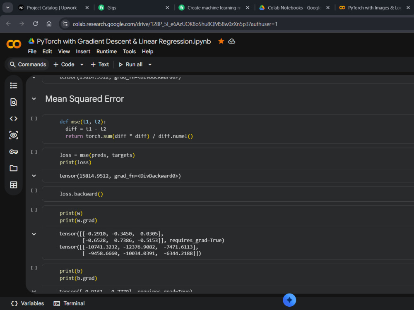Click the tensor(15814.9512) output text
This screenshot has height=310, width=414.
click(120, 176)
